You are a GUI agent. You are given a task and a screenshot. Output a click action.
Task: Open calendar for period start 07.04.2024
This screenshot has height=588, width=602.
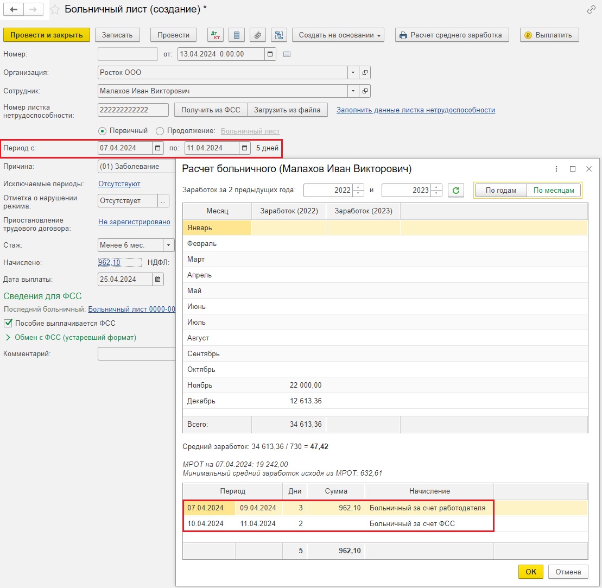(157, 148)
